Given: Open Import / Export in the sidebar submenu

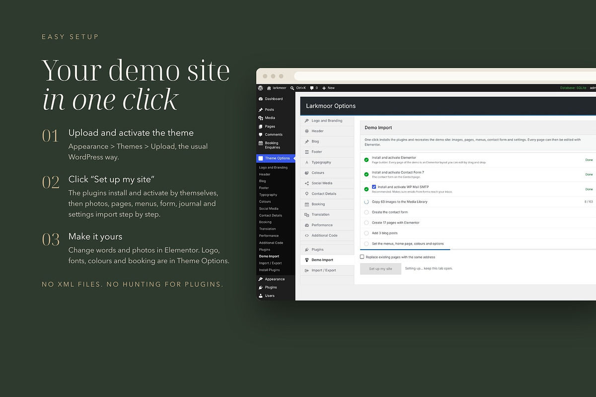Looking at the screenshot, I should pos(270,263).
